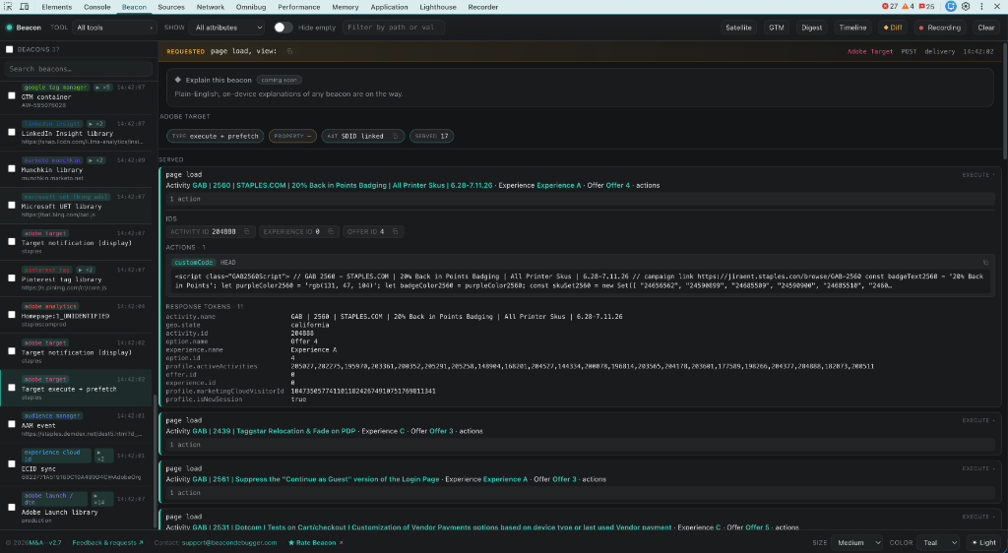This screenshot has height=553, width=1008.
Task: Click the x2 count badge on LinkedIn Insight
Action: [x=95, y=124]
